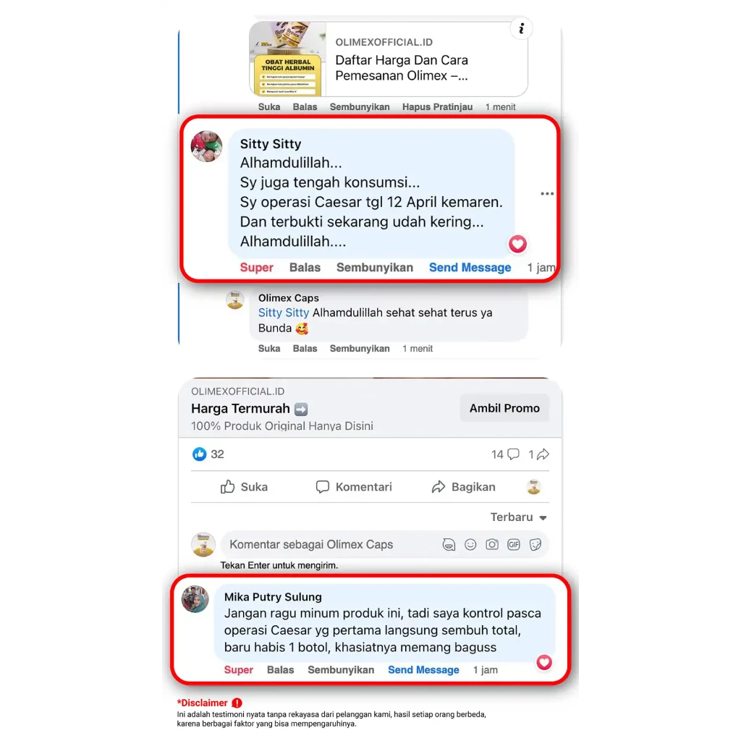Click the share count arrow icon
The height and width of the screenshot is (741, 741).
[x=543, y=454]
